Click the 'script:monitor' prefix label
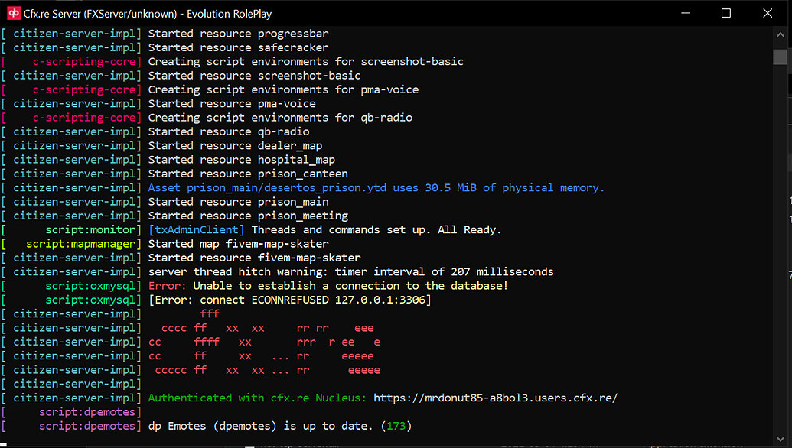Viewport: 792px width, 448px height. pos(91,230)
